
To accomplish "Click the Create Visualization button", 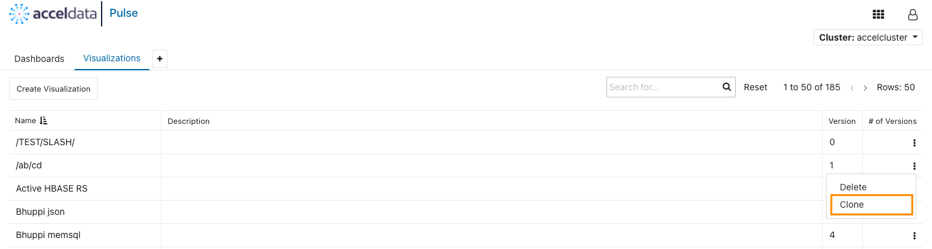I will click(53, 89).
